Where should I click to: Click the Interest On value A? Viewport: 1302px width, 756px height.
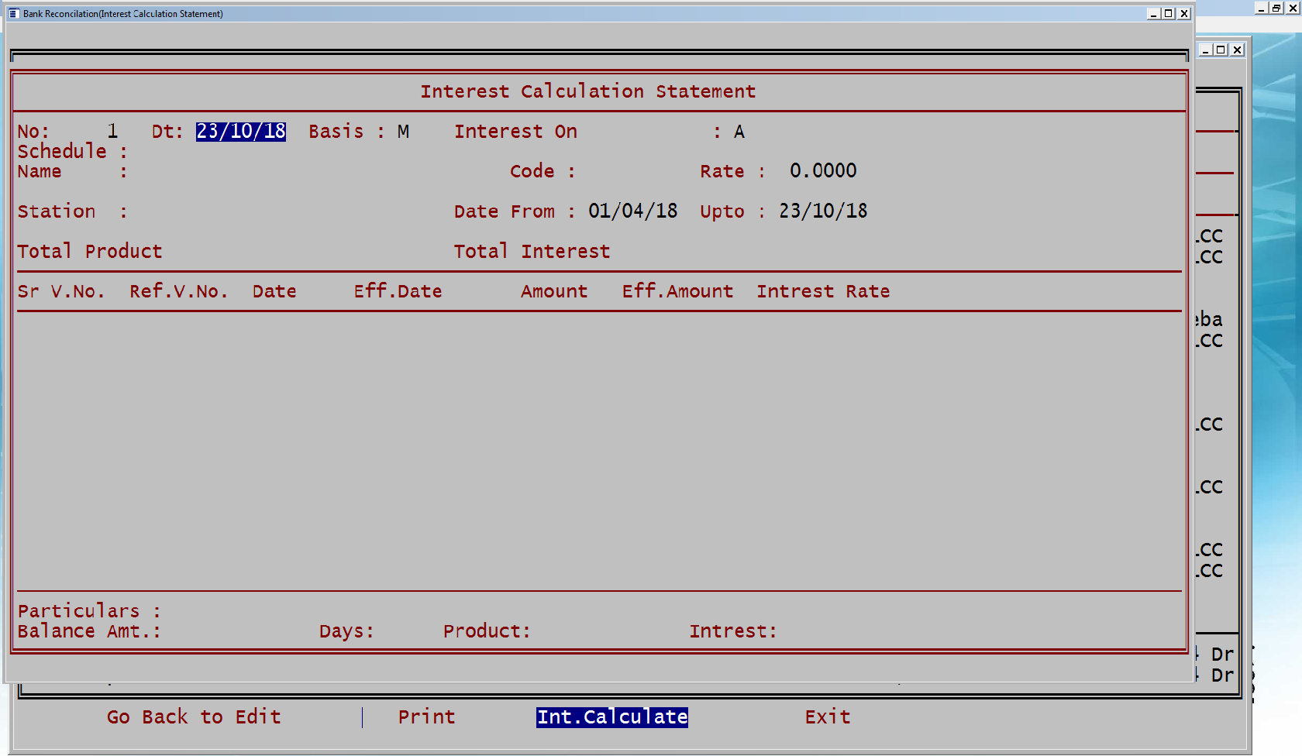(x=739, y=132)
